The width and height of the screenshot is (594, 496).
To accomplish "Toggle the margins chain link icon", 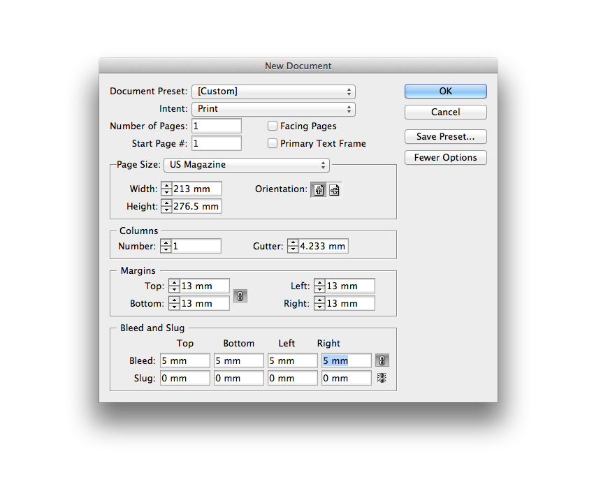I will [240, 296].
